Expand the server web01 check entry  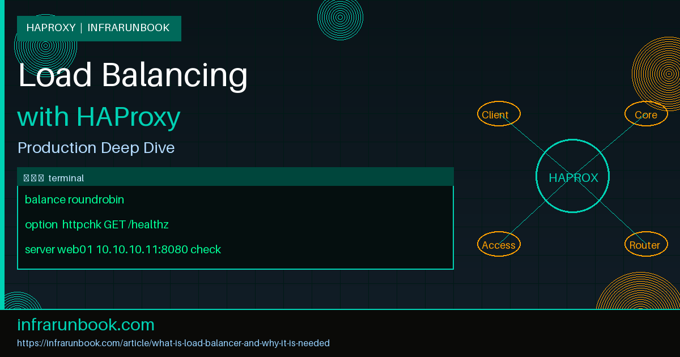pos(123,249)
